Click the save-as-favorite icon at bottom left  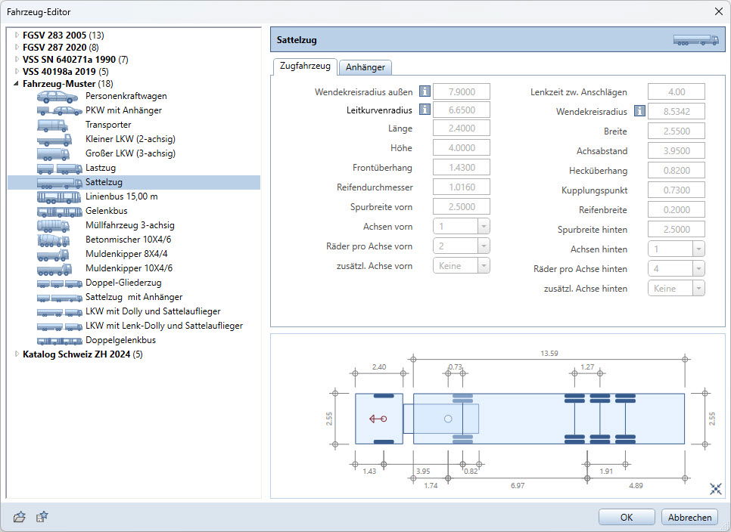(x=42, y=517)
